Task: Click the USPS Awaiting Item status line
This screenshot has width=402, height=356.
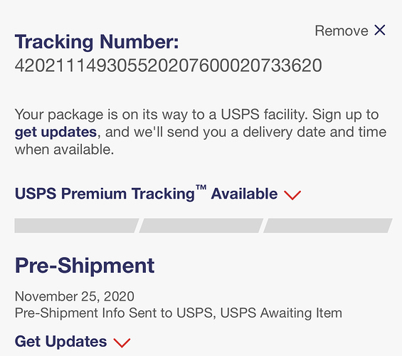Action: [x=179, y=313]
